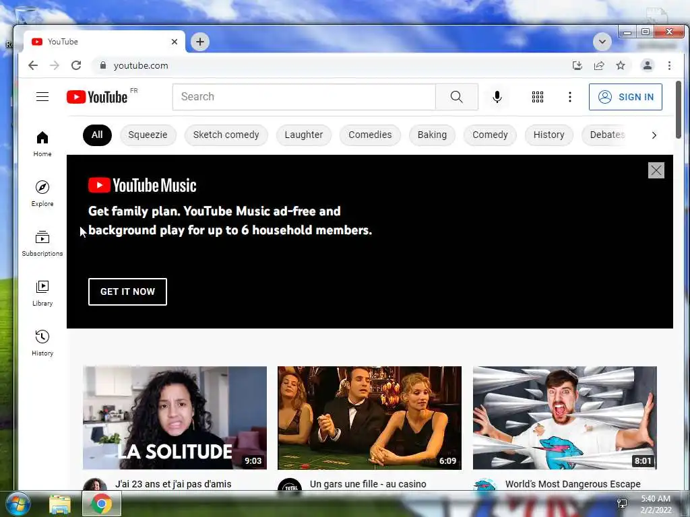Dismiss the YouTube Music banner
The height and width of the screenshot is (517, 690).
tap(656, 170)
